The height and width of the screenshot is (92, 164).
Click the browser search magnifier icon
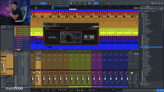163,6
